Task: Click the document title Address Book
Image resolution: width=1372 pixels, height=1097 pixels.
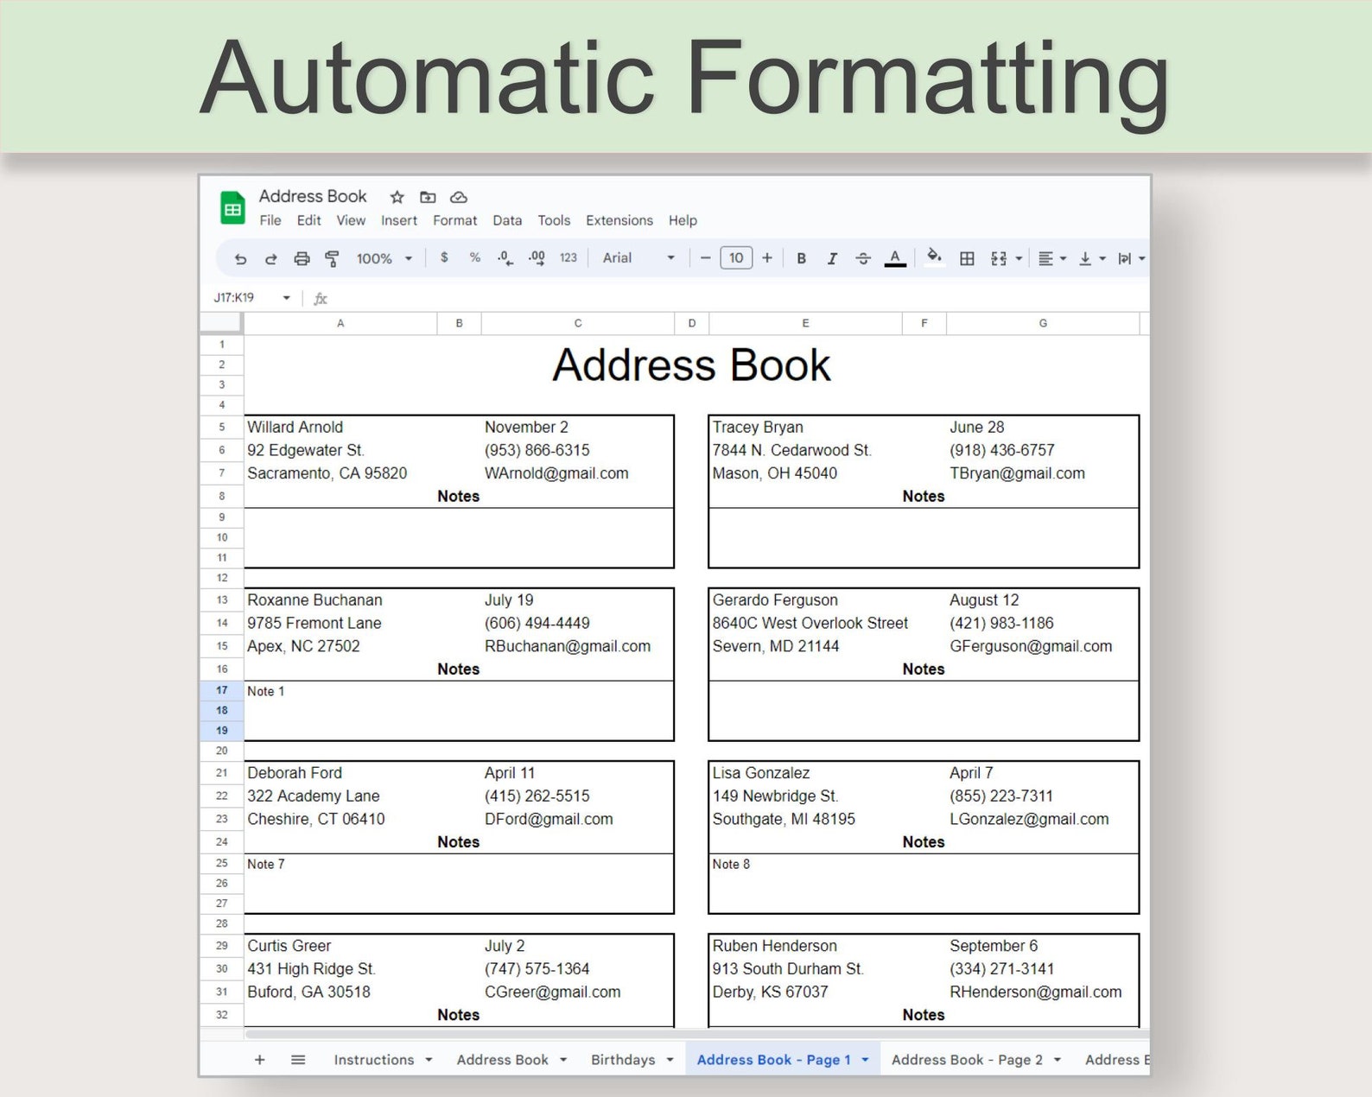Action: pyautogui.click(x=313, y=196)
